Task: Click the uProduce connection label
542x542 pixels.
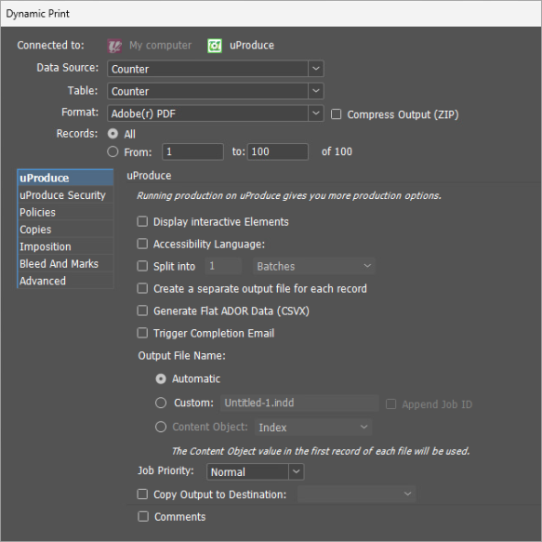Action: pyautogui.click(x=252, y=46)
